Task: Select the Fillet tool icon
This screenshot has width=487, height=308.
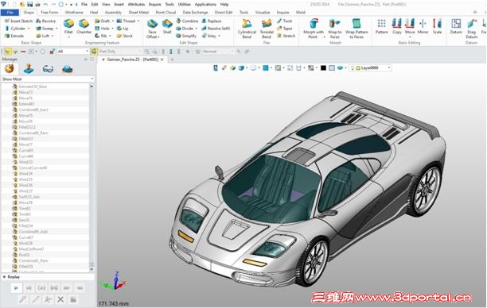Action: [68, 24]
